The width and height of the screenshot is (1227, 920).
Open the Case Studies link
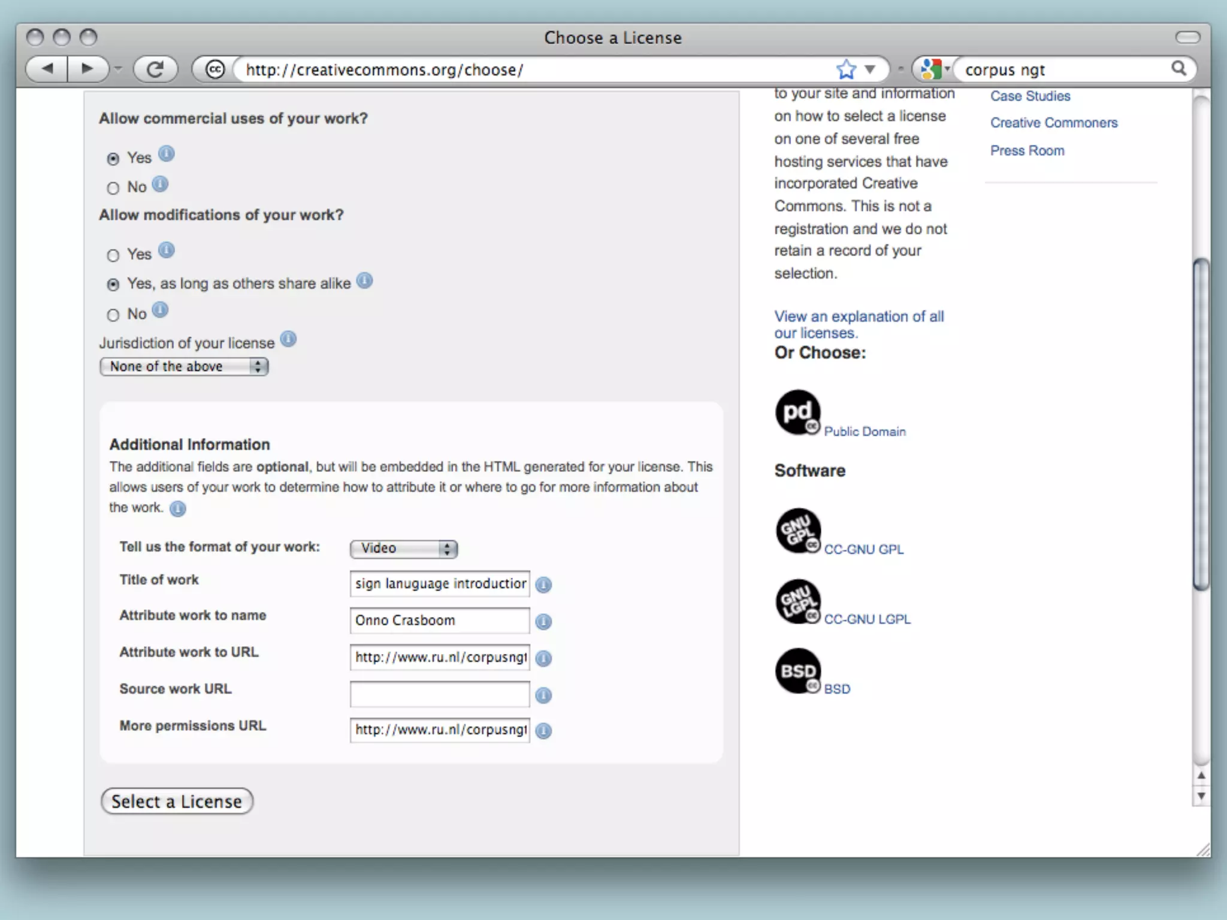tap(1030, 96)
